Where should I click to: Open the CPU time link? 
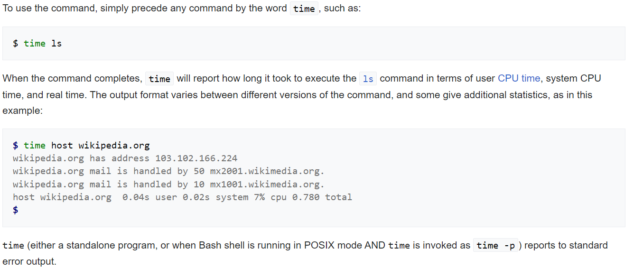point(519,78)
